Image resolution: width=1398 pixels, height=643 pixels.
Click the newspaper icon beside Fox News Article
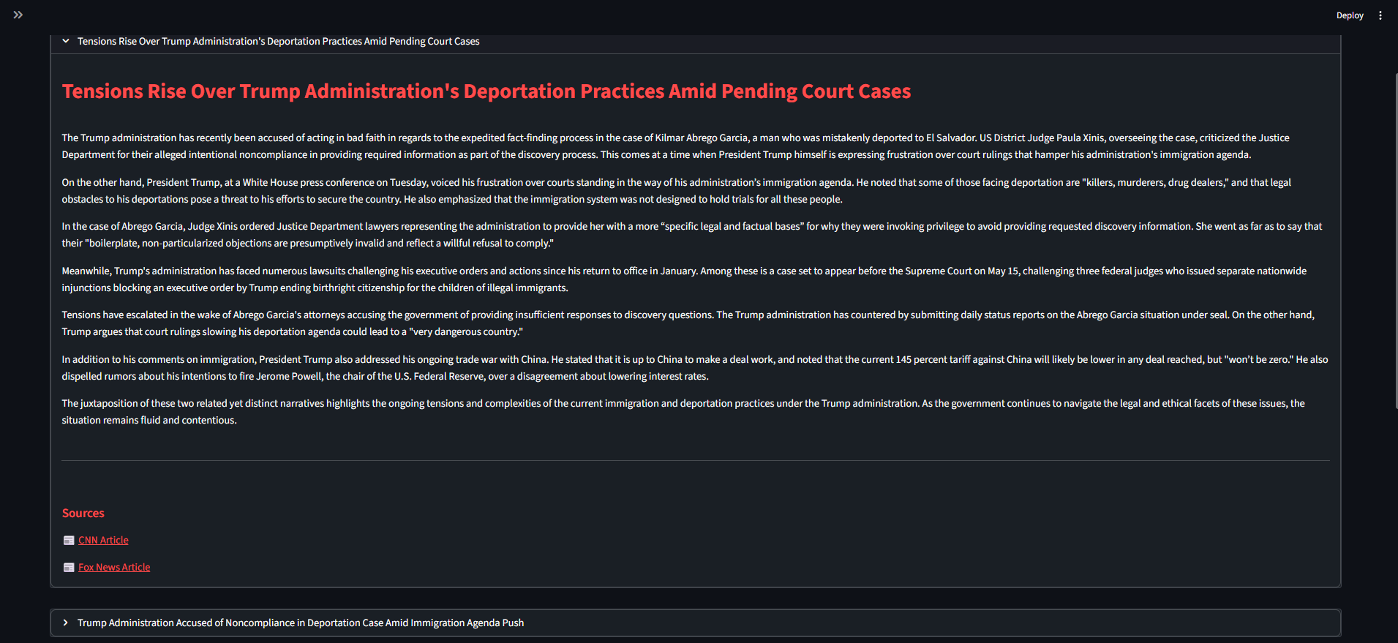click(69, 568)
